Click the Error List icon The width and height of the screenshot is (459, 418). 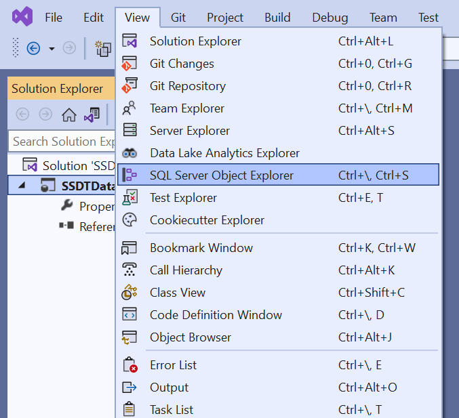tap(130, 364)
